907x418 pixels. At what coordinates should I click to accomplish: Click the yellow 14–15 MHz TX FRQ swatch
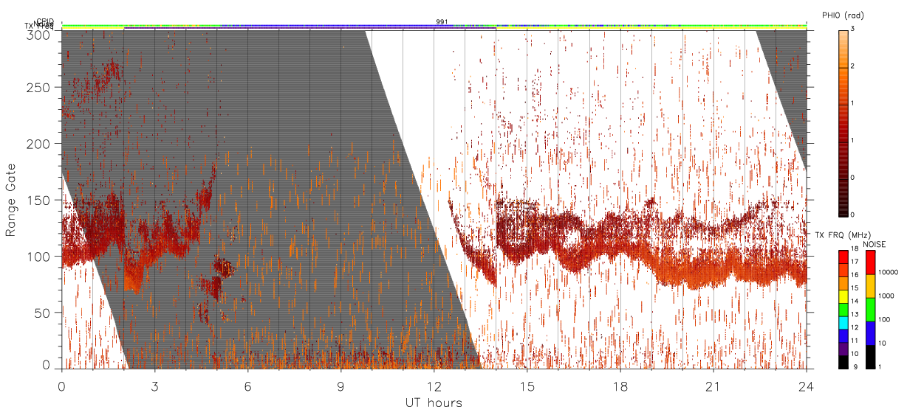point(843,296)
